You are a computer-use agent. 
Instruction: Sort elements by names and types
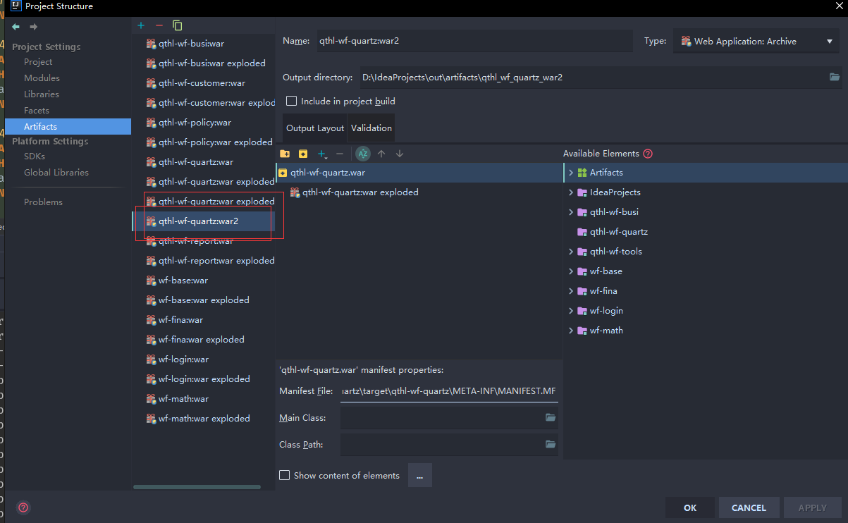point(363,154)
